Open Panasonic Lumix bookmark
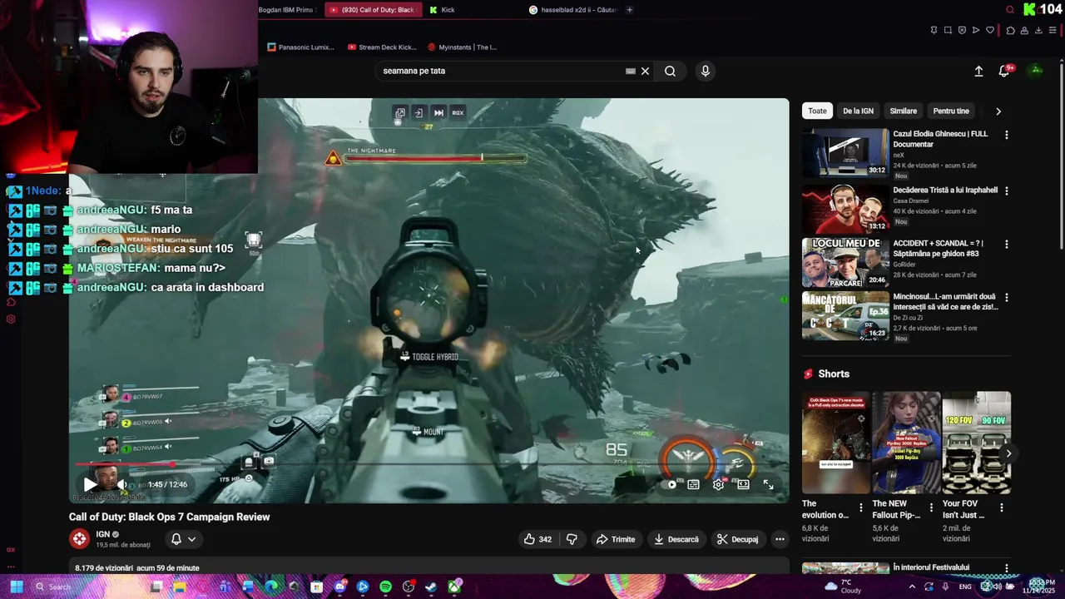1065x599 pixels. click(x=300, y=47)
